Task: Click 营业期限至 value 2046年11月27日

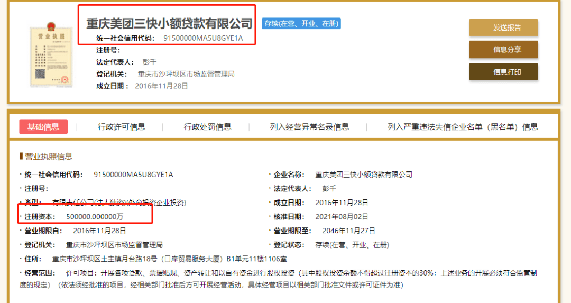Action: pyautogui.click(x=348, y=231)
